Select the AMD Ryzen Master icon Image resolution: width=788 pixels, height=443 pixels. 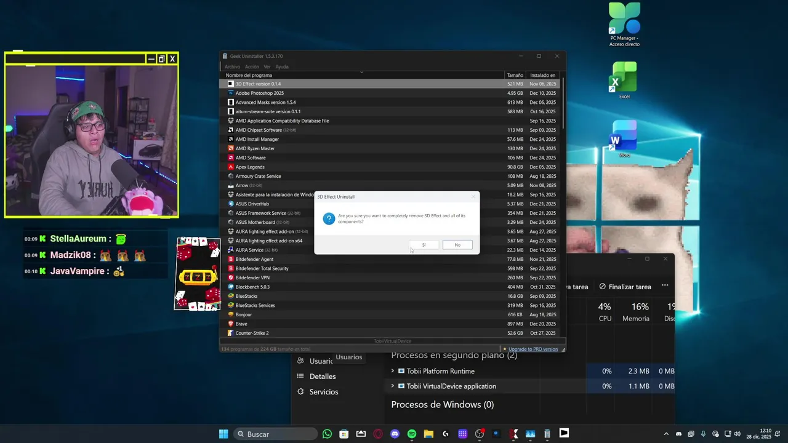point(231,148)
